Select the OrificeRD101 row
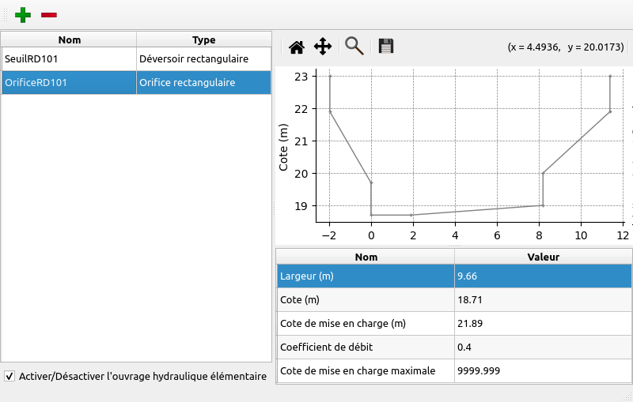This screenshot has width=633, height=402. [69, 82]
